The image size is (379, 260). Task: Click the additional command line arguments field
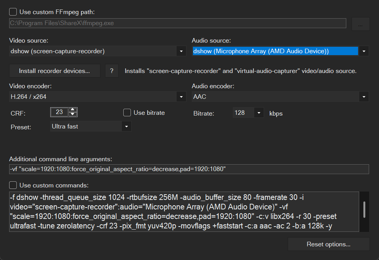(189, 169)
